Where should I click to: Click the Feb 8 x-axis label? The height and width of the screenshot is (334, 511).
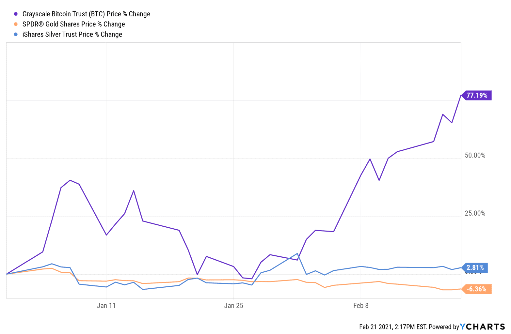coord(361,306)
